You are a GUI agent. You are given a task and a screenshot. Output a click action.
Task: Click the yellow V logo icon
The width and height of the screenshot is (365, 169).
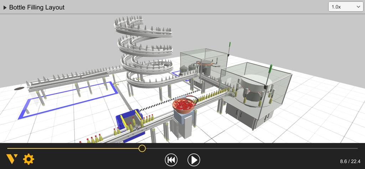pyautogui.click(x=12, y=159)
